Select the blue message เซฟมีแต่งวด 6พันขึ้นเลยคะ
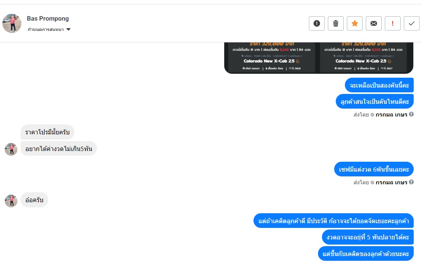The image size is (422, 262). [374, 169]
